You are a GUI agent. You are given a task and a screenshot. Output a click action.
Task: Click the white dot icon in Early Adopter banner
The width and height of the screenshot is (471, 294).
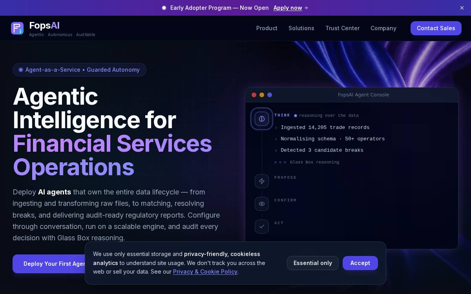164,8
